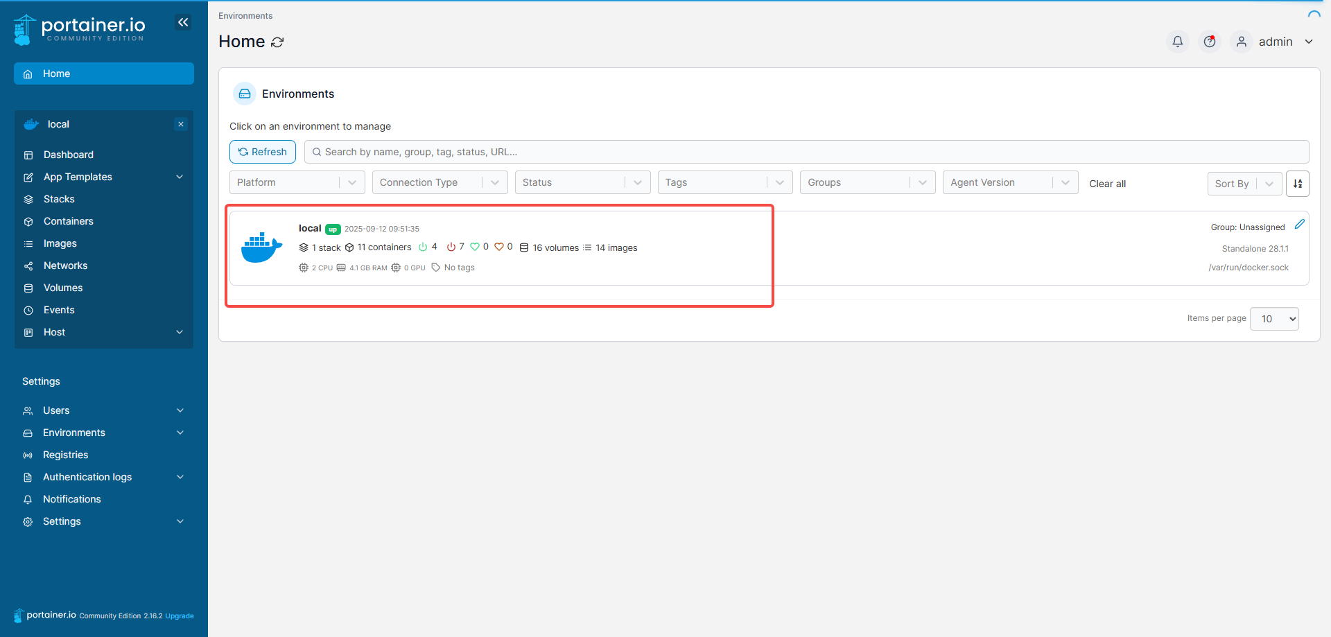
Task: Click the '16 volumes' database icon
Action: (x=524, y=247)
